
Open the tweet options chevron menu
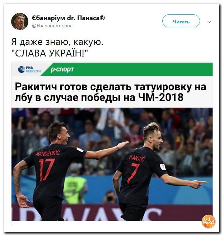coord(209,22)
